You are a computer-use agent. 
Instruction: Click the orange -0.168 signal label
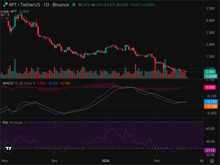[211, 106]
